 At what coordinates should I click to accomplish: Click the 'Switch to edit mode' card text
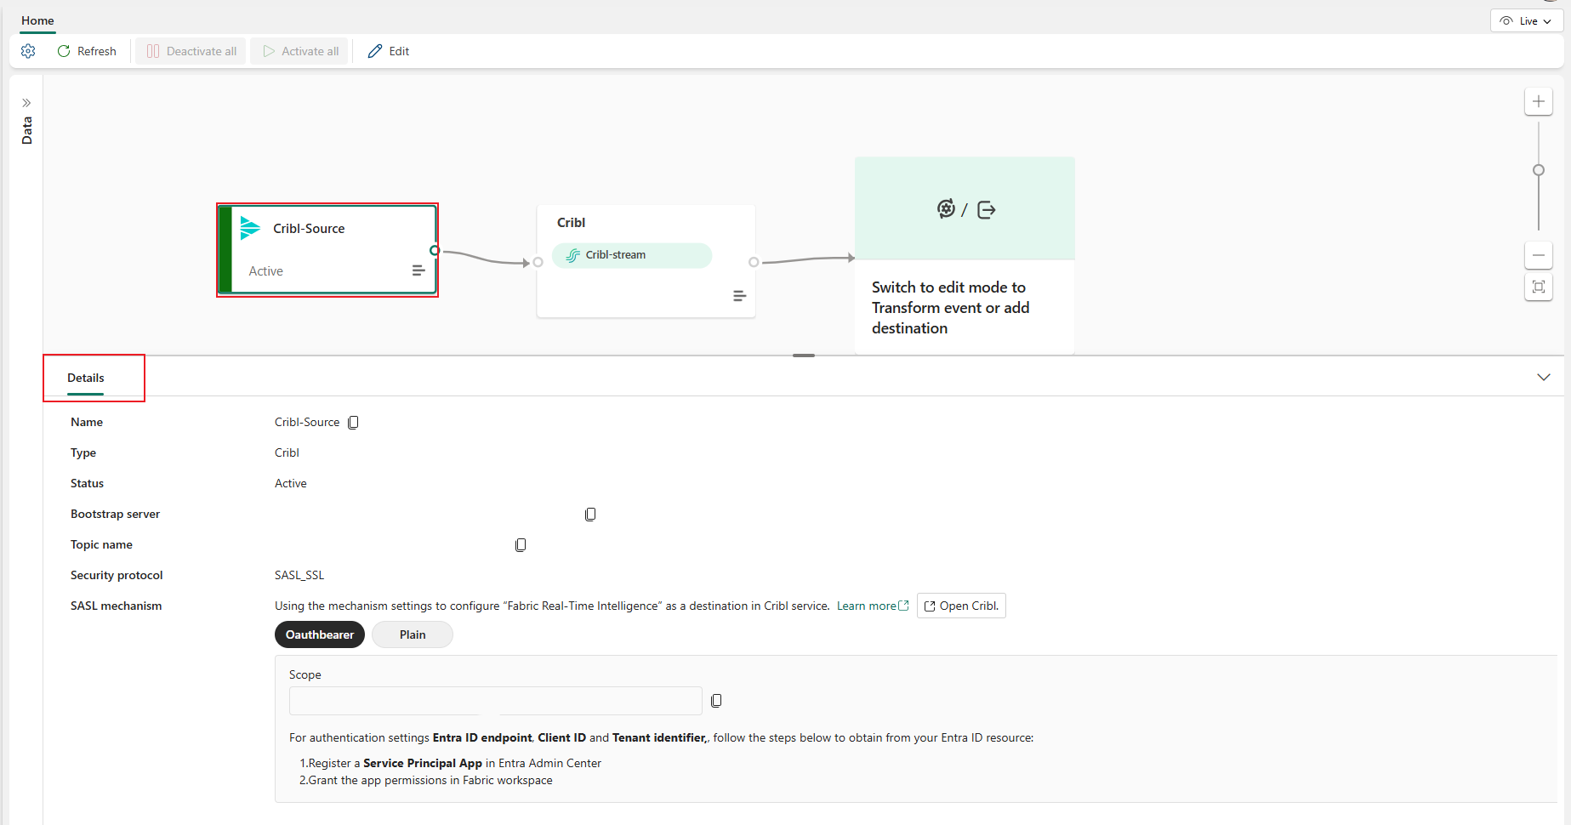coord(950,308)
